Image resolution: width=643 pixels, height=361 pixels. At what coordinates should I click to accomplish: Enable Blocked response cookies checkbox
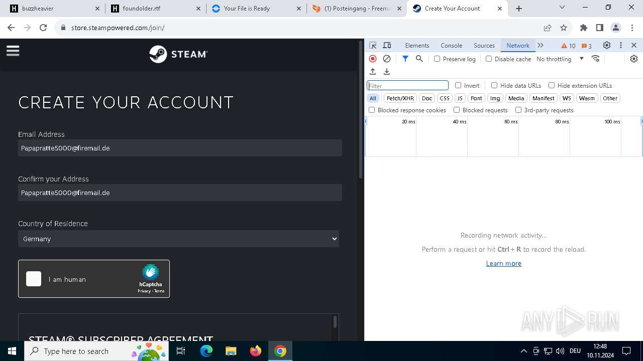point(372,110)
